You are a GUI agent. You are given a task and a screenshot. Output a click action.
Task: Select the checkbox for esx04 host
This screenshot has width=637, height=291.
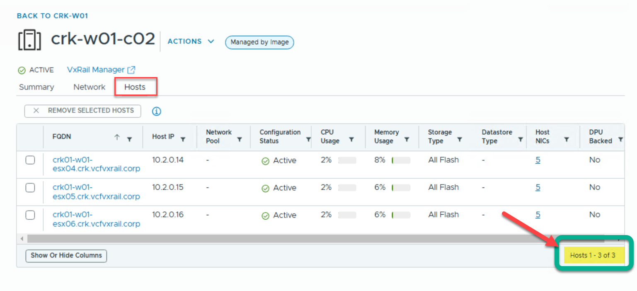[x=30, y=160]
